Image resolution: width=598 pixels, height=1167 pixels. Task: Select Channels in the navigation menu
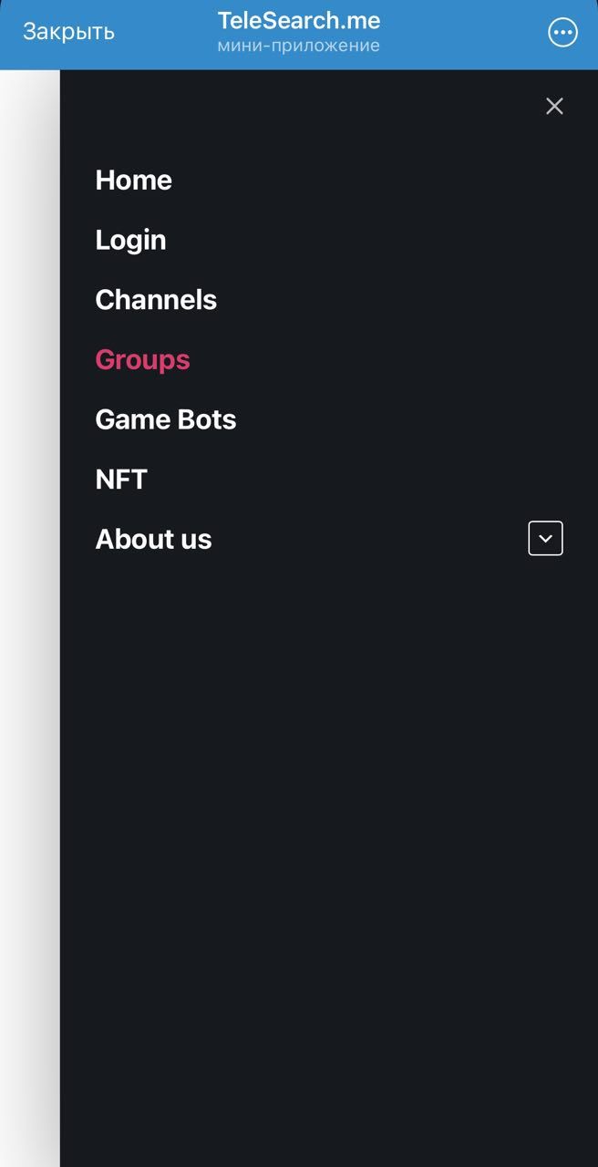click(156, 299)
